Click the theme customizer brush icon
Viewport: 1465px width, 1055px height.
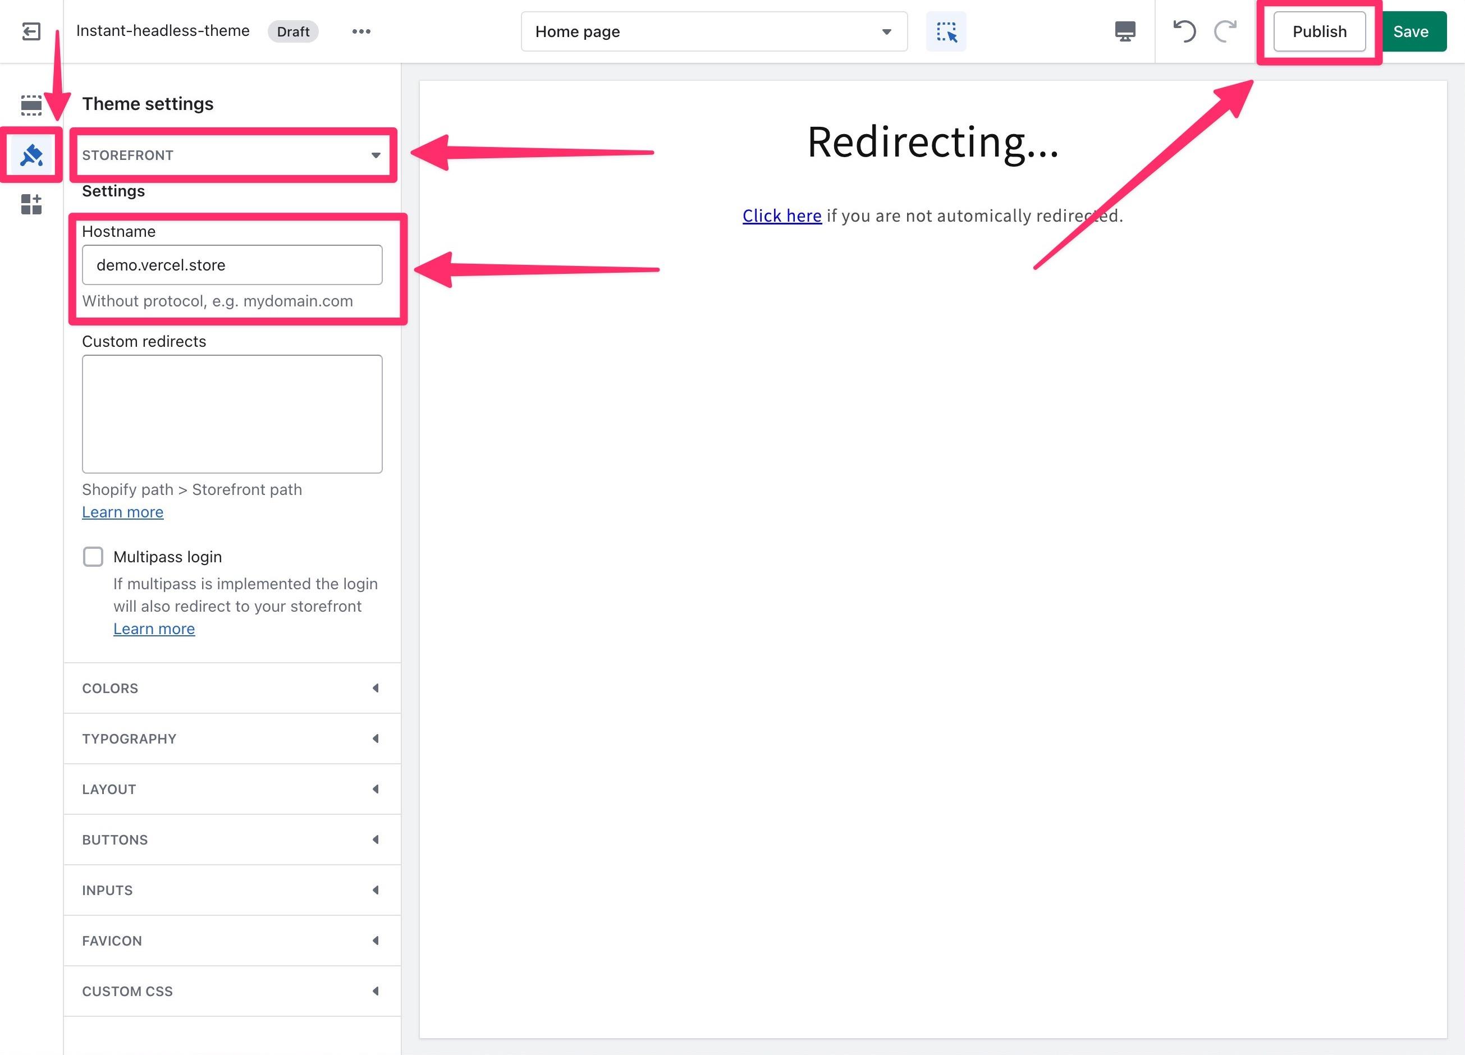pyautogui.click(x=31, y=153)
